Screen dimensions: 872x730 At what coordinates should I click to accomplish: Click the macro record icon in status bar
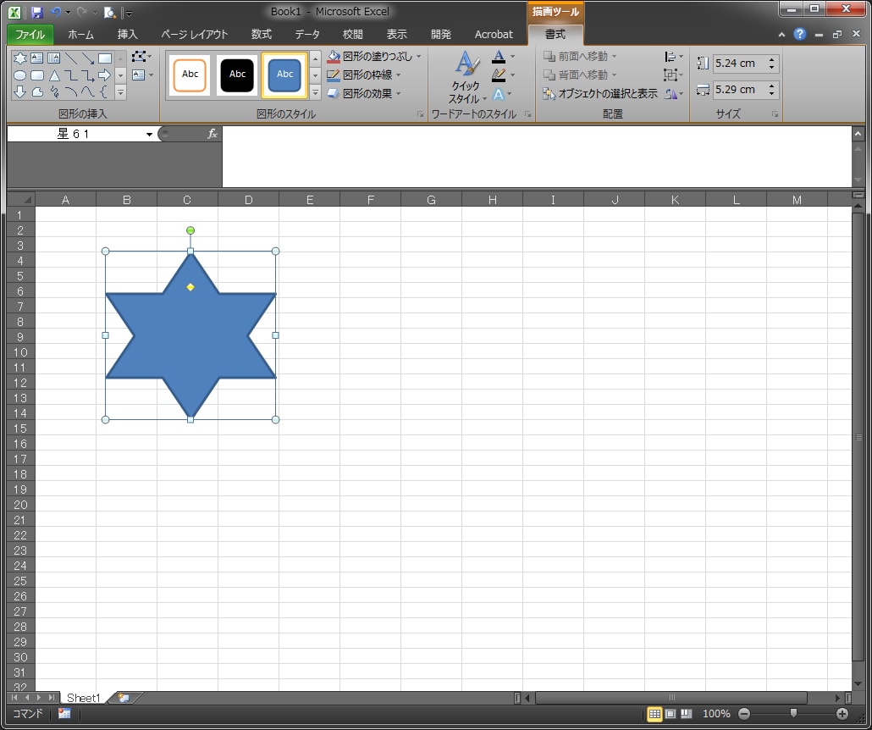[x=64, y=714]
